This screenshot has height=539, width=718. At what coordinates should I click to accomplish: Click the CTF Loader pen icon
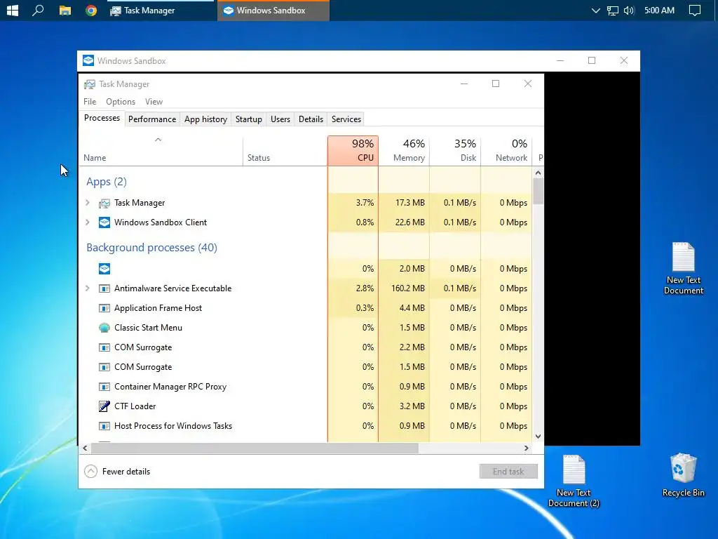pos(104,406)
